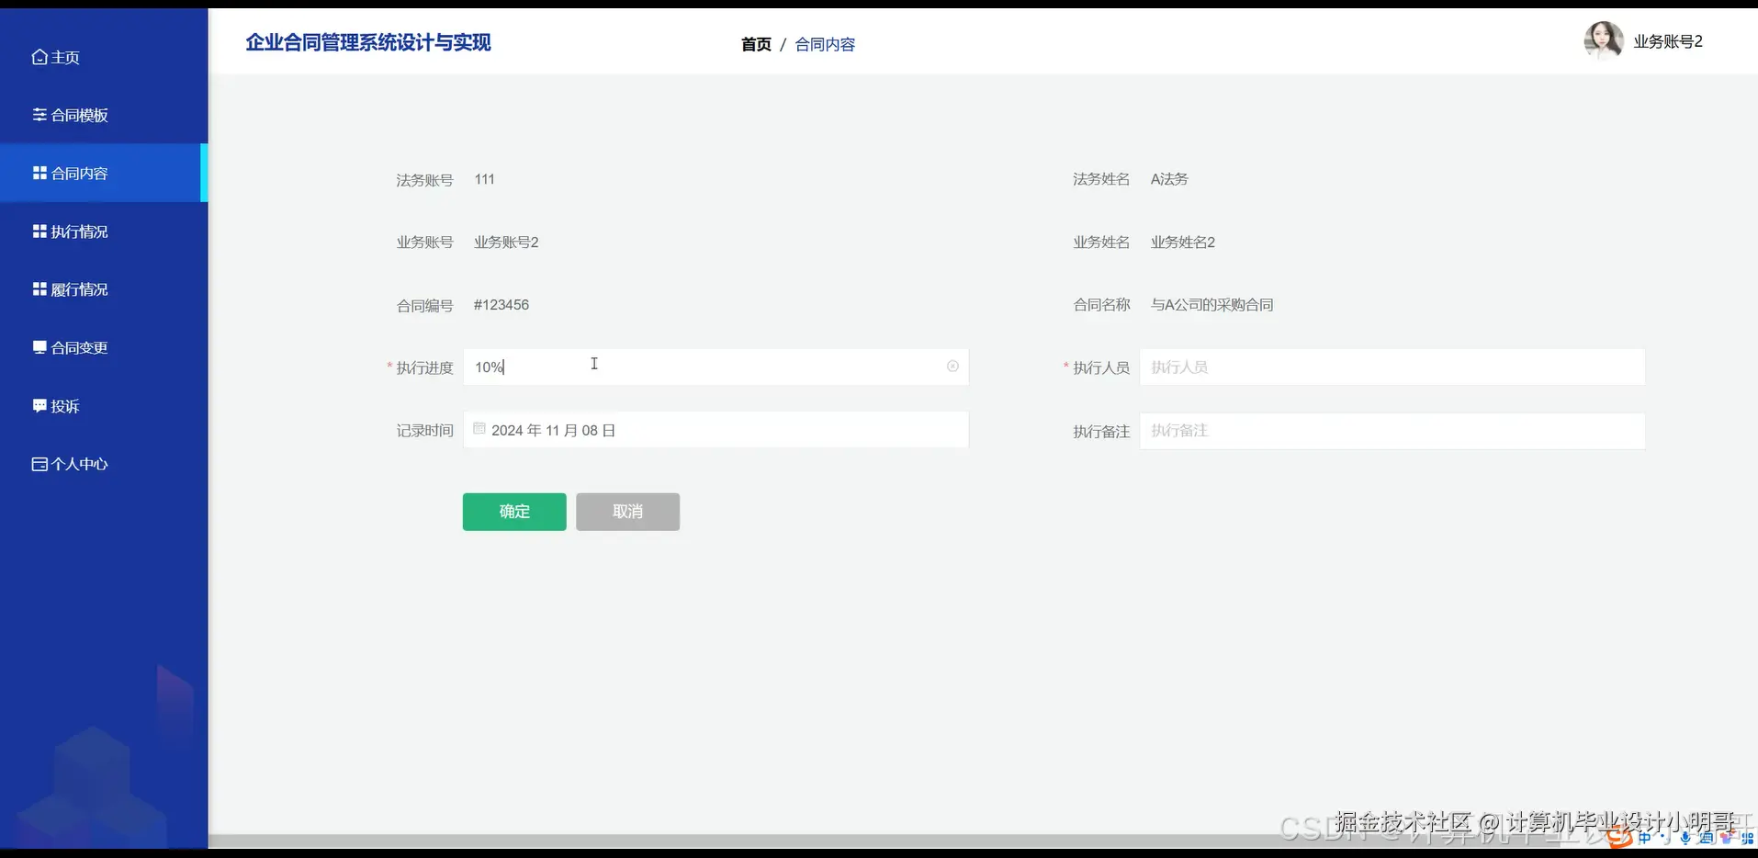Click the 取消 cancel button

[x=627, y=512]
